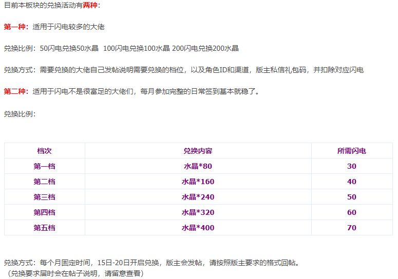Click the '第二档' table cell
The height and width of the screenshot is (279, 398).
point(44,182)
